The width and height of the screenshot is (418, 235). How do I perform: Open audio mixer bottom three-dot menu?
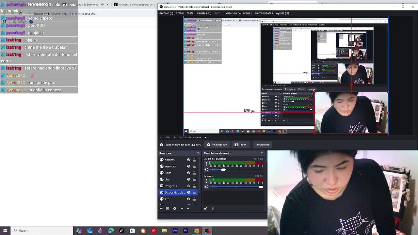click(x=213, y=209)
